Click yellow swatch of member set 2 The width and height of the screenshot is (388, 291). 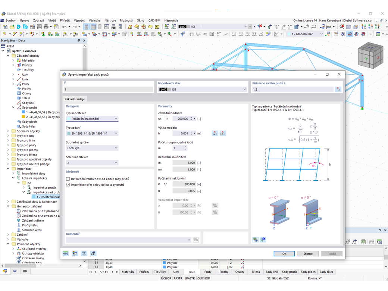pos(24,117)
